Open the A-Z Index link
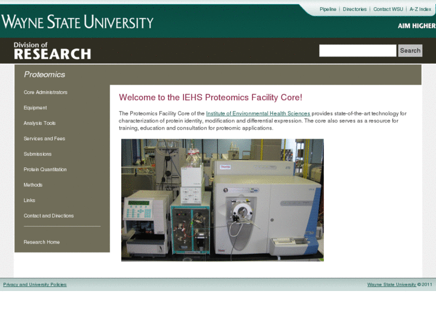This screenshot has width=436, height=327. pos(420,9)
